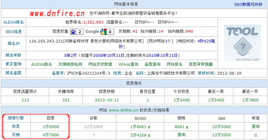Screen dimensions: 268x140
Task: Click the Baidu snapshot date 2013-10-11
Action: [x=107, y=100]
